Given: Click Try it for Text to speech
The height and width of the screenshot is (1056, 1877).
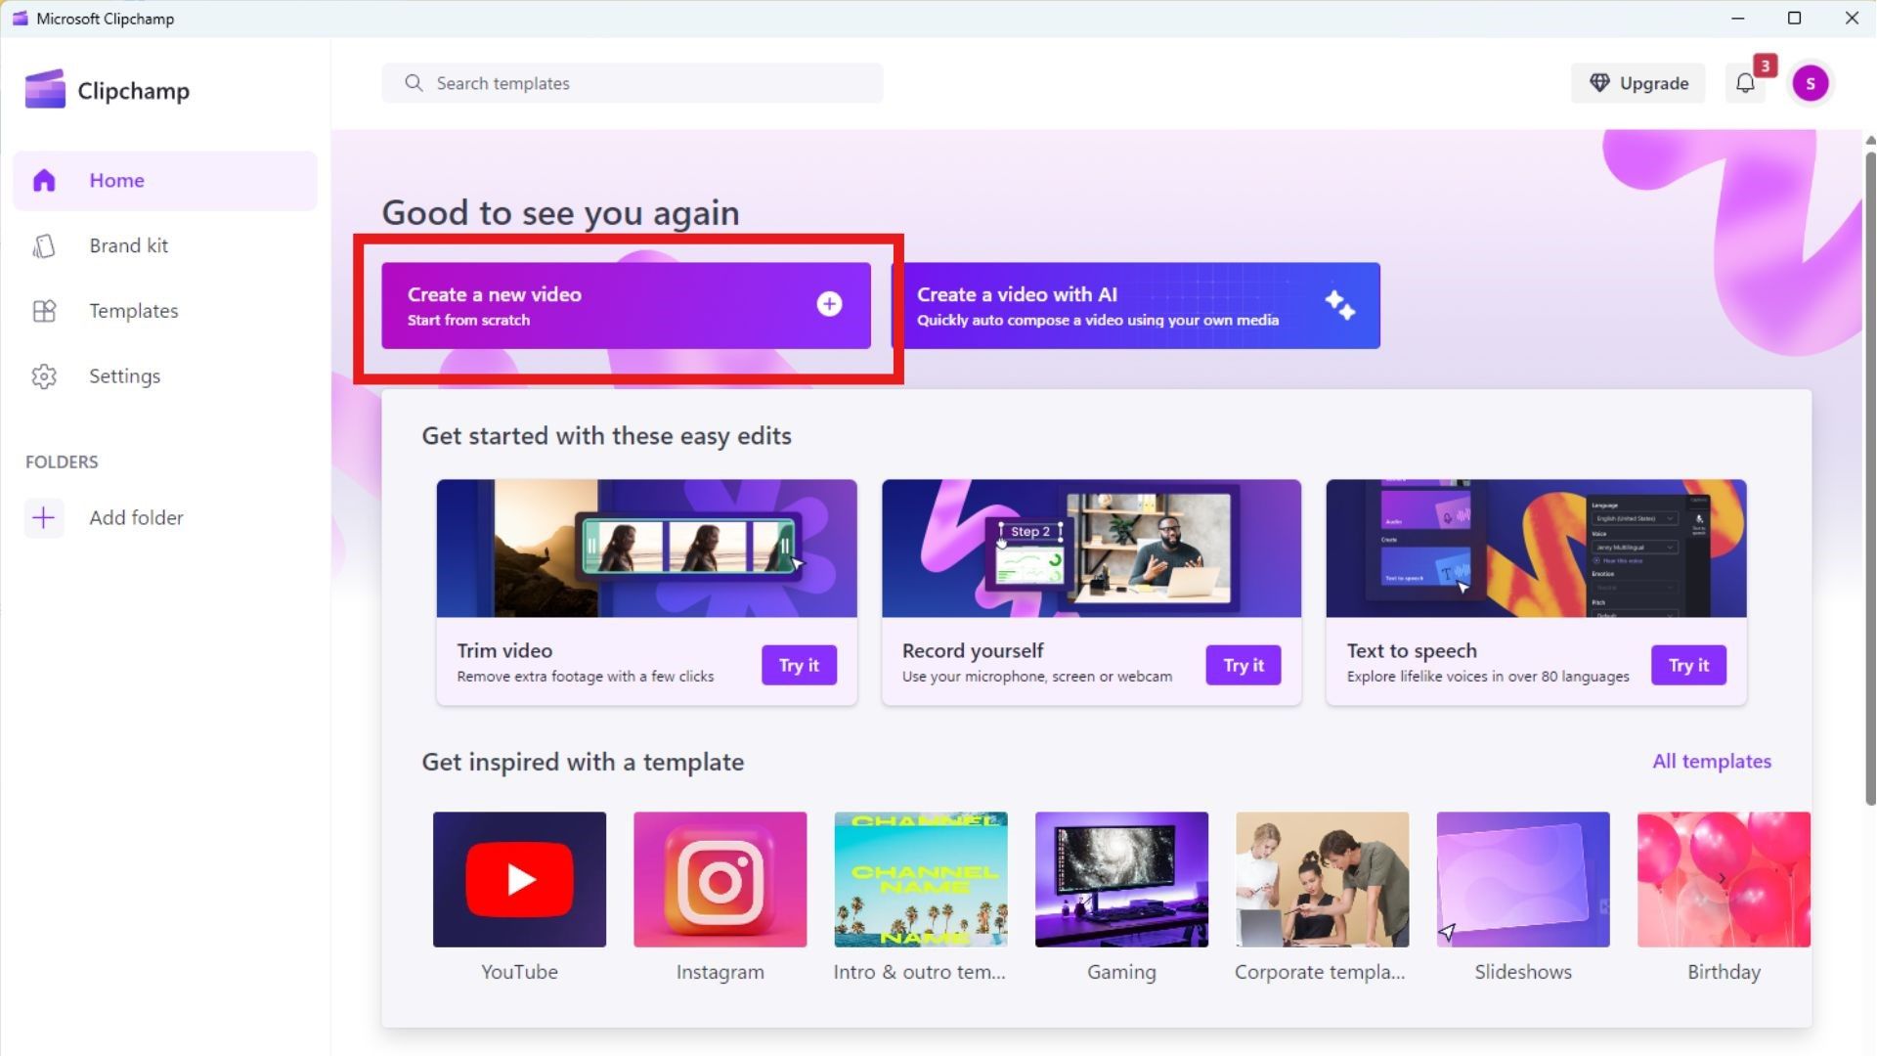Looking at the screenshot, I should (1688, 665).
